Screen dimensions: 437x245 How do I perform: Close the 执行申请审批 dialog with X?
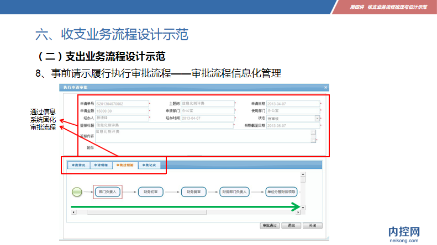[326, 88]
